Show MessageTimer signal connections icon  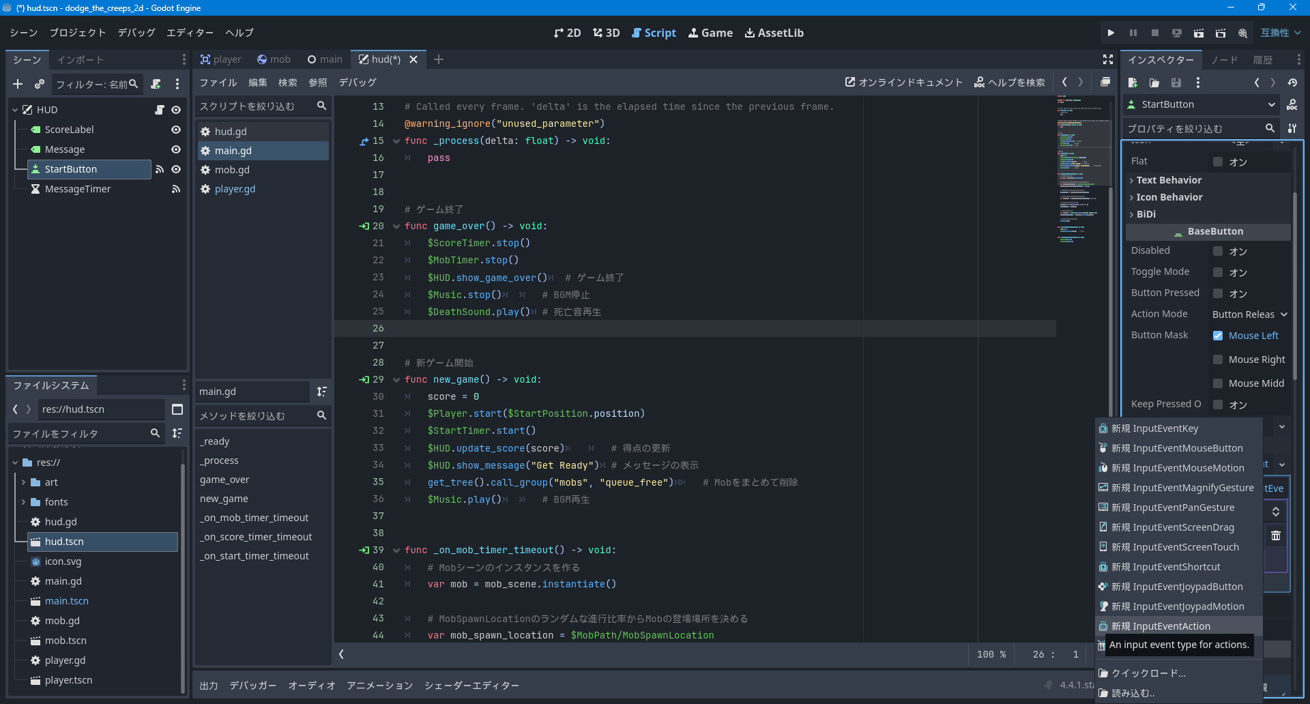coord(176,189)
